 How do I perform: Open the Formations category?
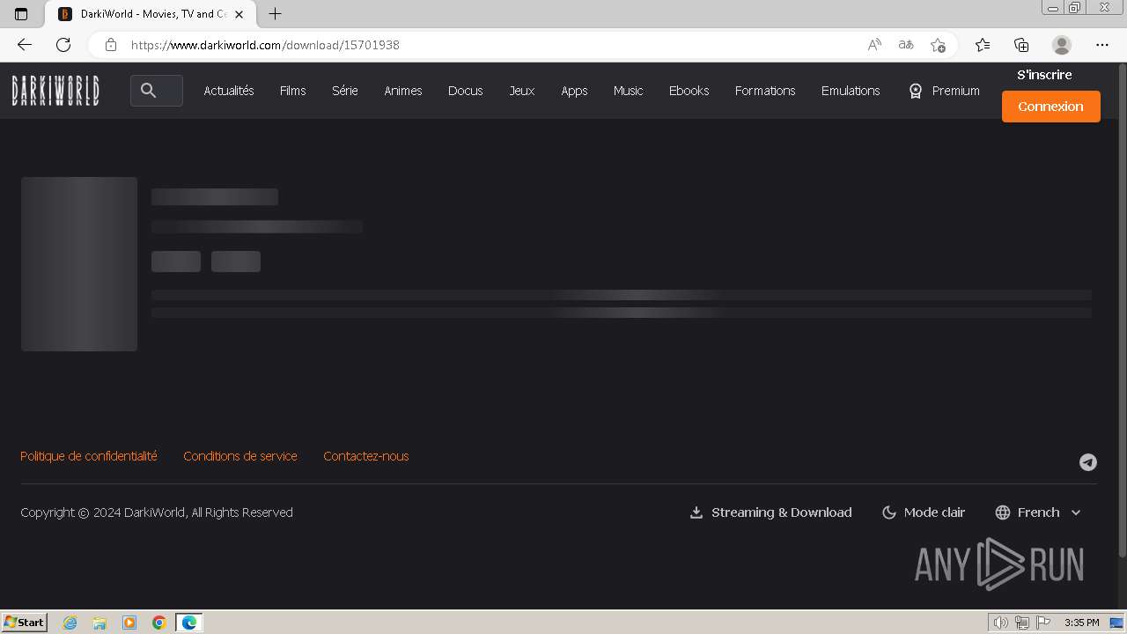(x=765, y=91)
